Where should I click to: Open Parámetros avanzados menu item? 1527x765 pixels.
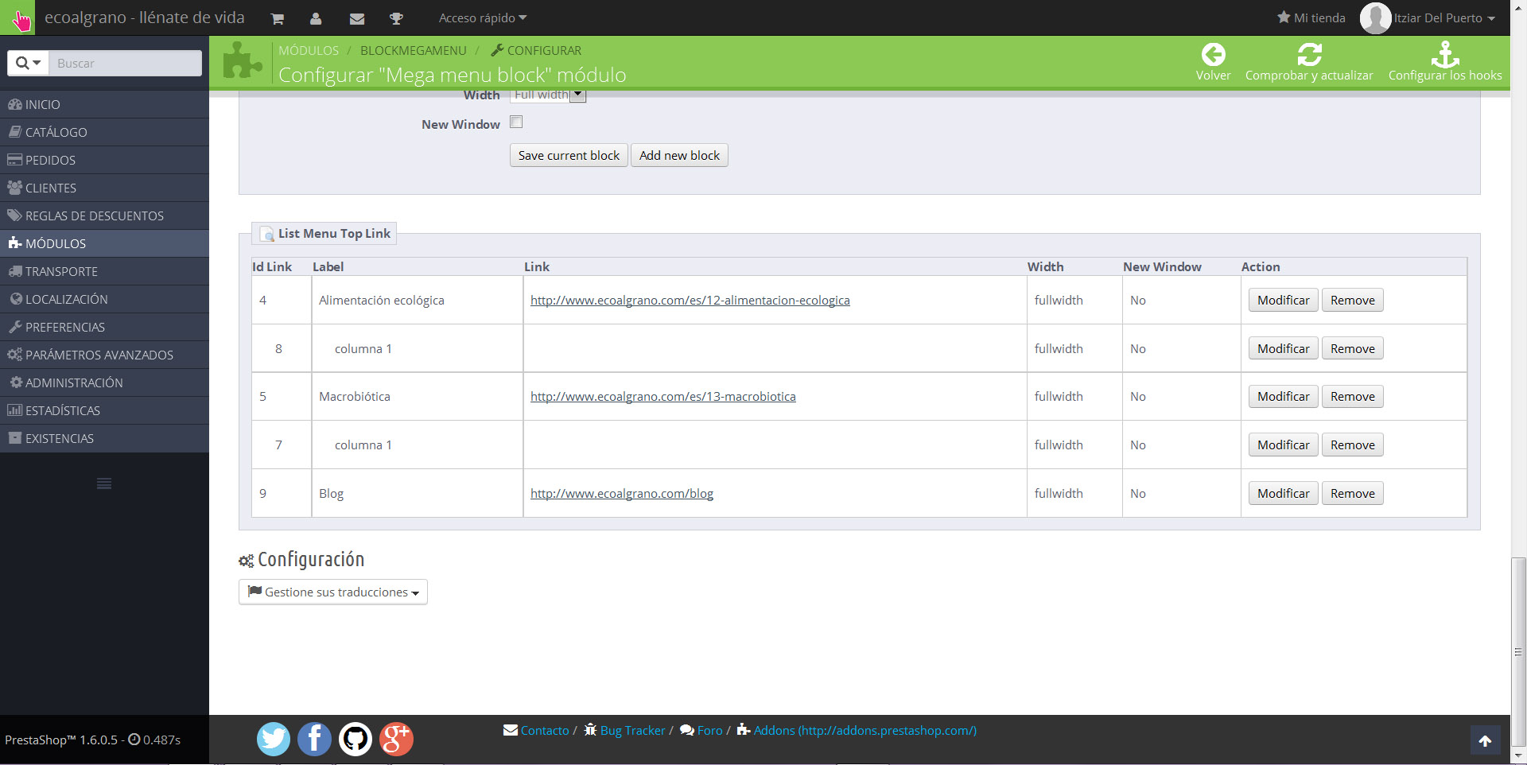click(104, 355)
